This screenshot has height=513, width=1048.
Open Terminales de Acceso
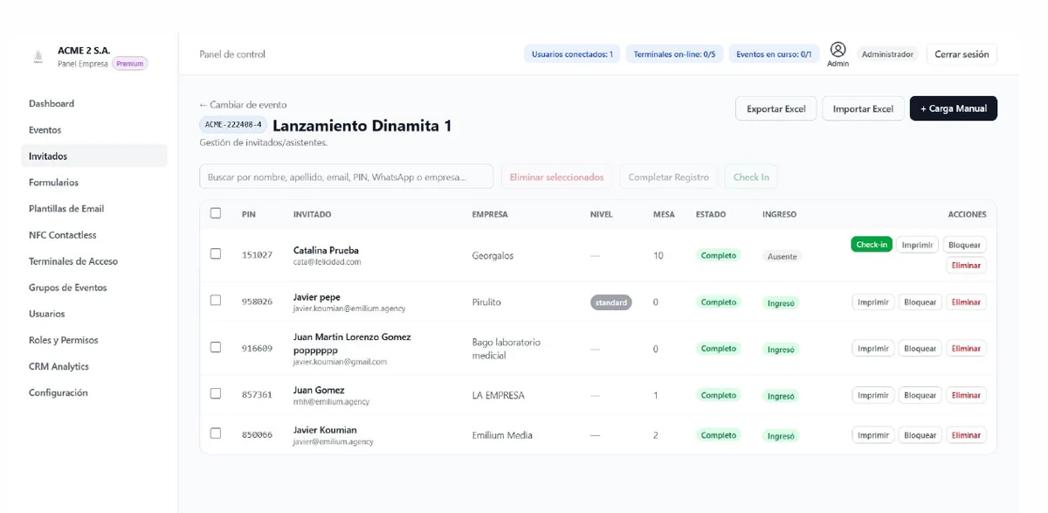click(94, 260)
